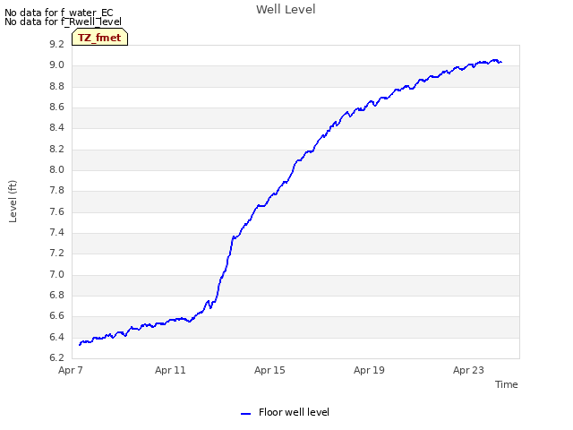Click the 9.2 y-axis label
The height and width of the screenshot is (430, 573).
pos(56,44)
